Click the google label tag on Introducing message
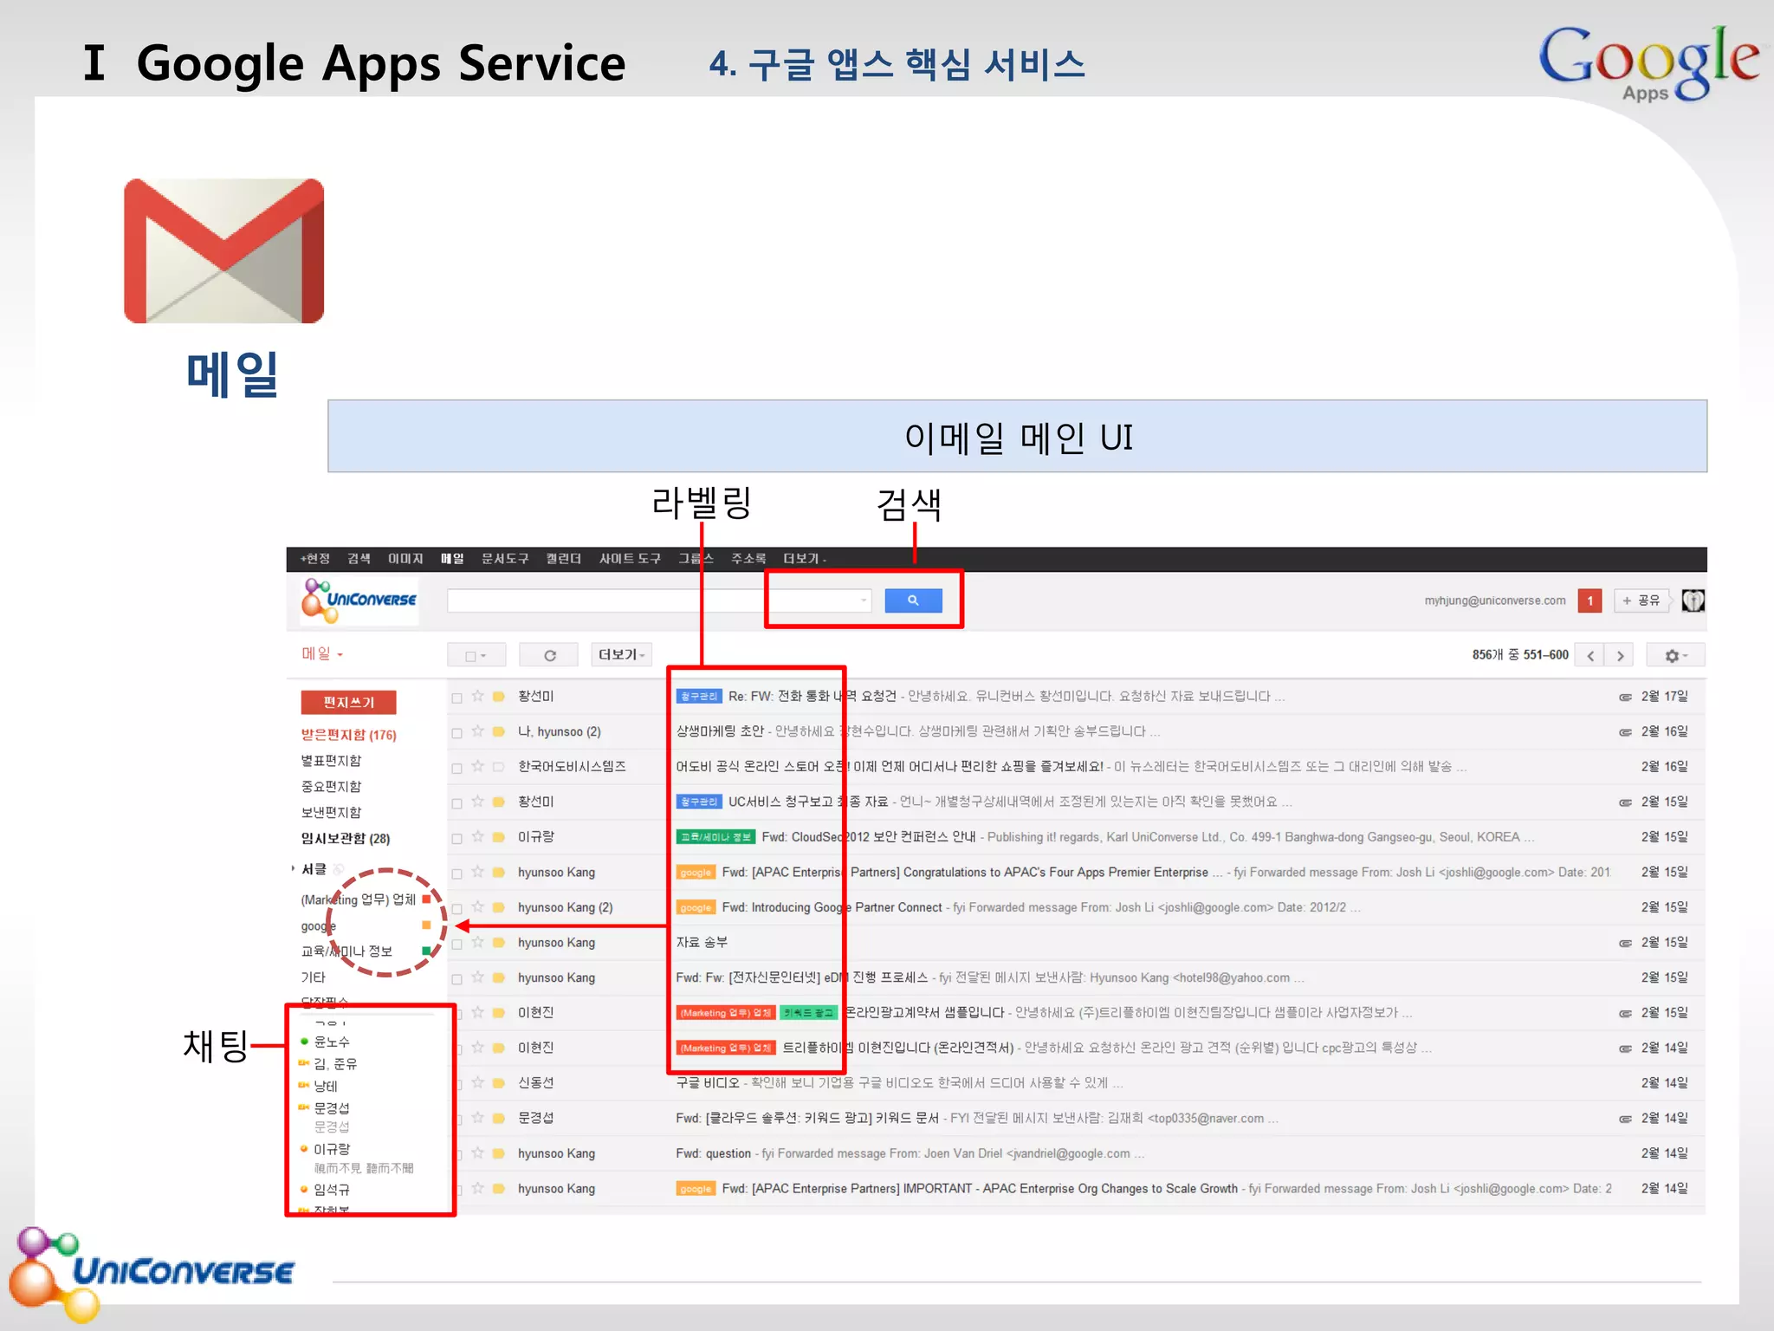Image resolution: width=1774 pixels, height=1331 pixels. point(696,907)
